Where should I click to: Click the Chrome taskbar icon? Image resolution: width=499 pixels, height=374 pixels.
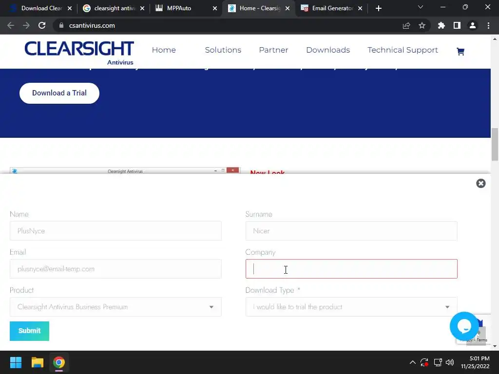(x=59, y=362)
